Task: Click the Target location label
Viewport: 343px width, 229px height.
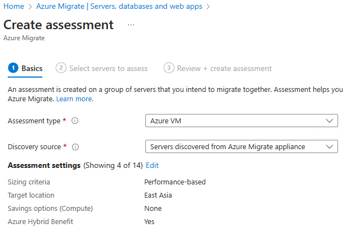Action: 31,195
